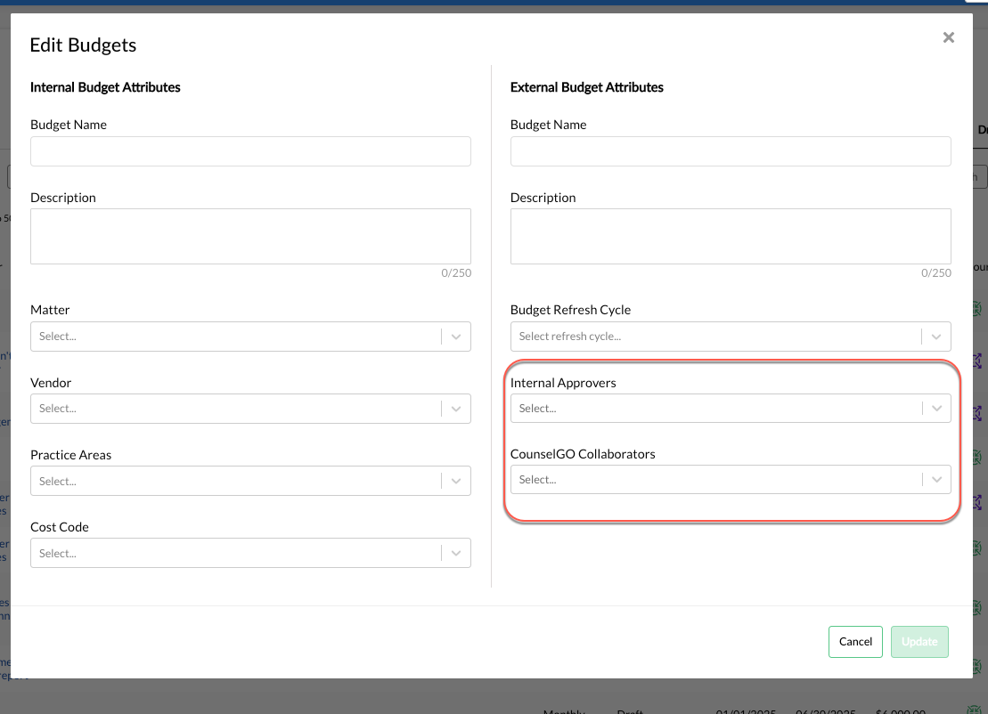988x714 pixels.
Task: Click the "Budget Refresh Cycle" field label
Action: [x=570, y=310]
